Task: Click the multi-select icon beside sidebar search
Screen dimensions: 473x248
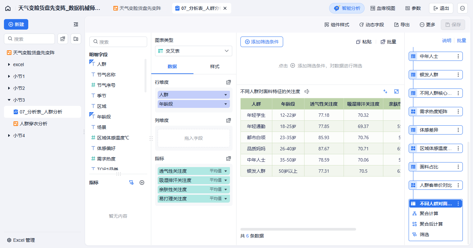Action: (63, 39)
